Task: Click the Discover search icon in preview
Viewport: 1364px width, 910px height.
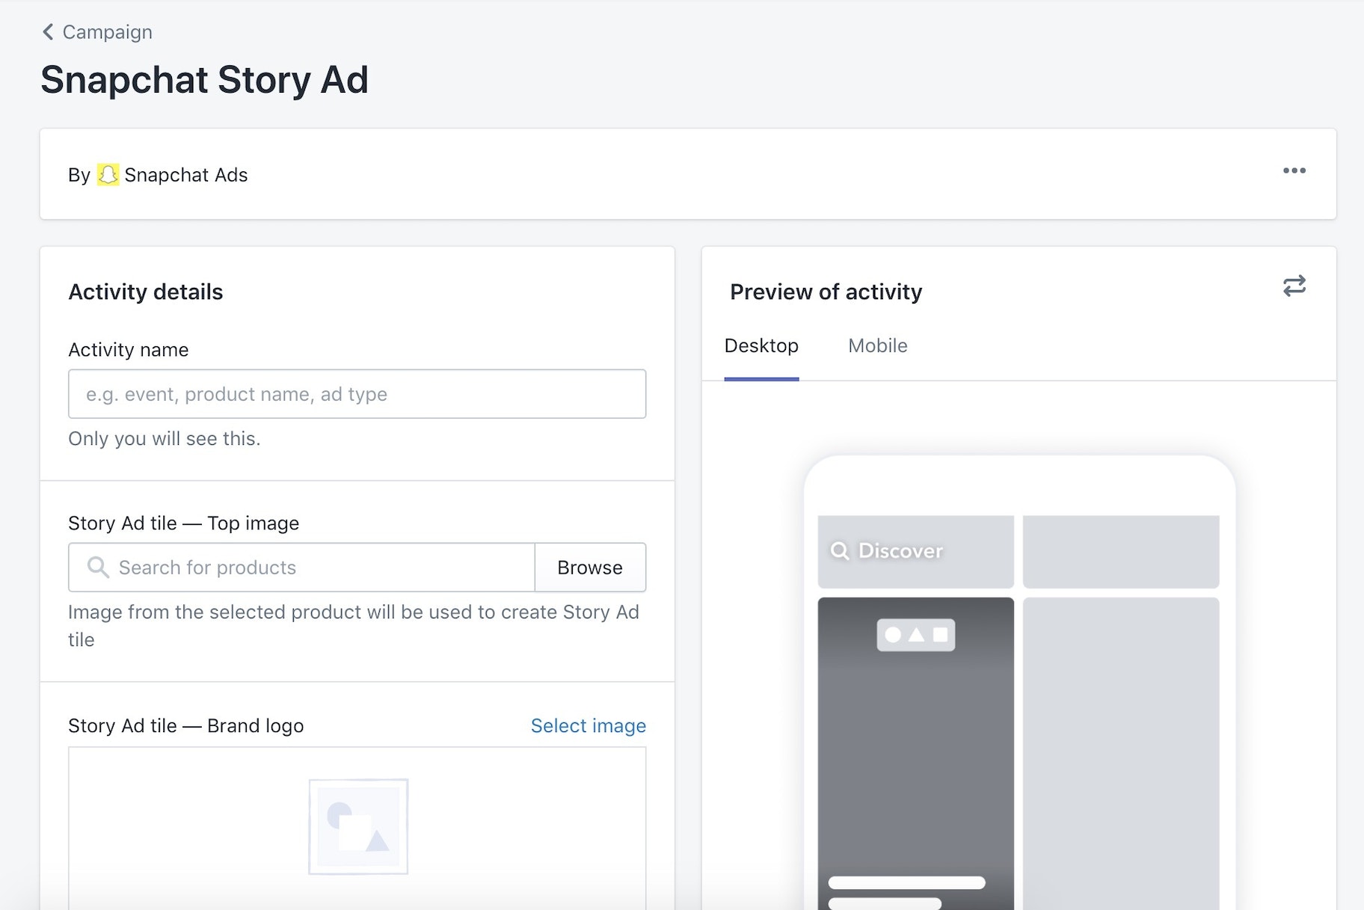Action: click(840, 551)
